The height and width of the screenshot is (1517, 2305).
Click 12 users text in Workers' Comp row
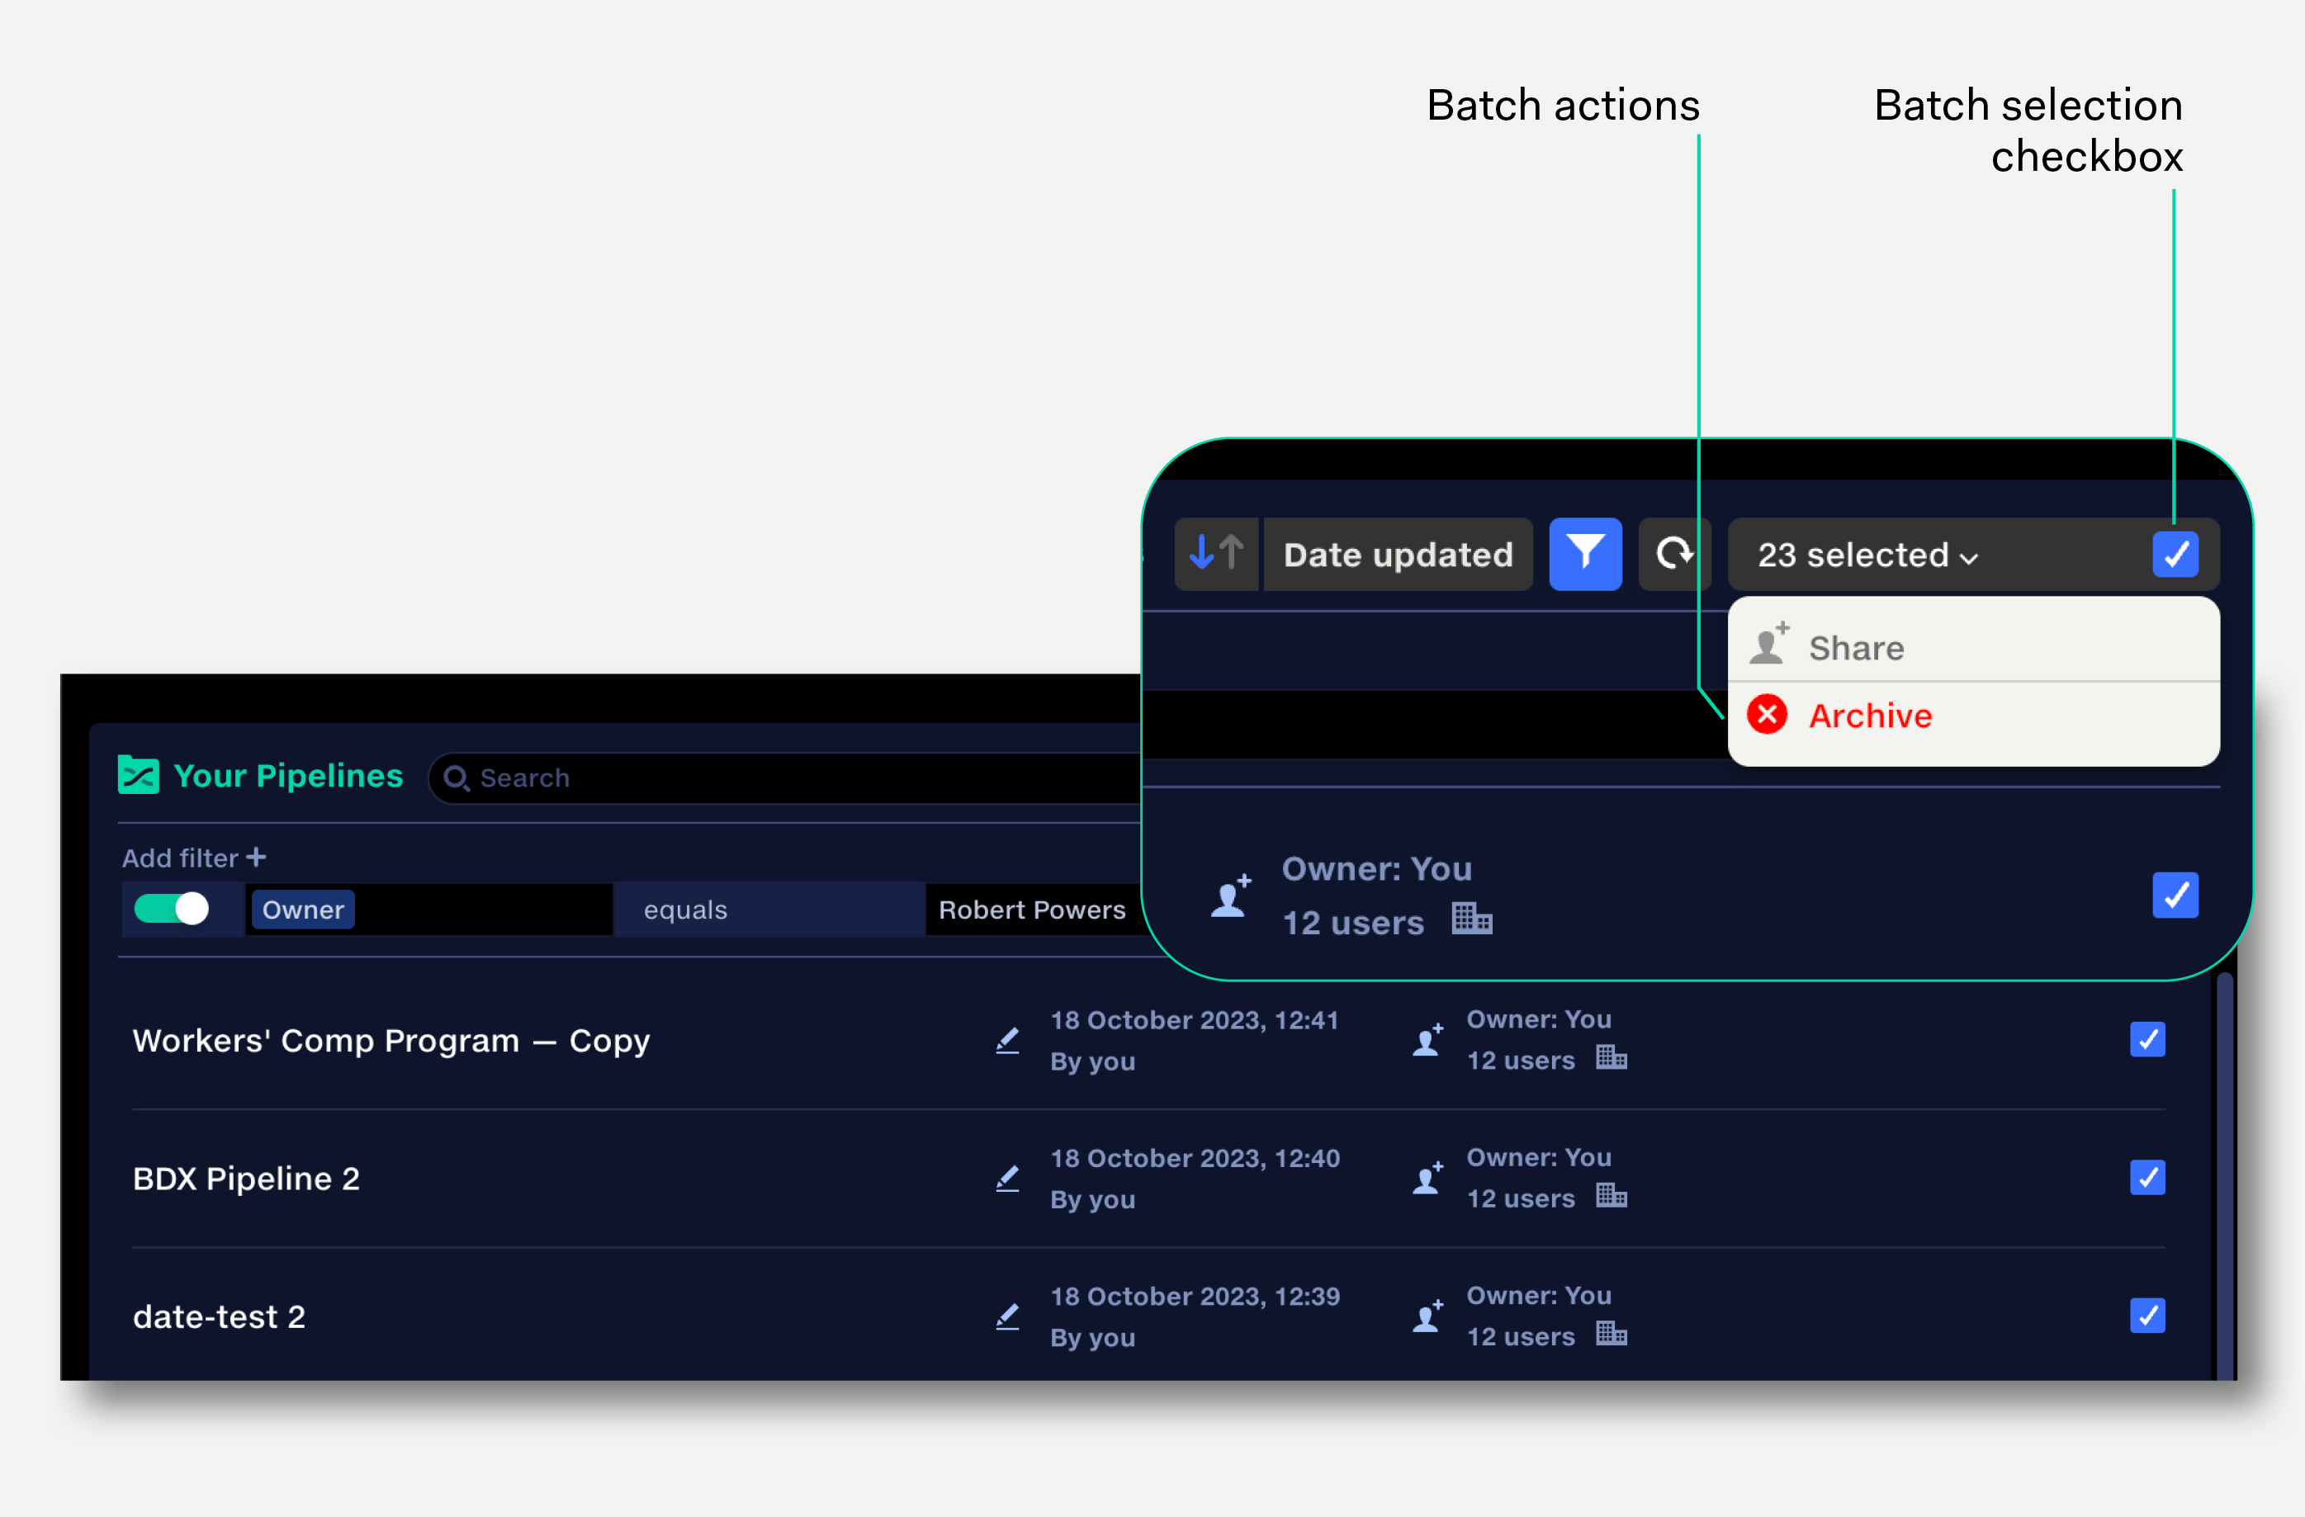[1521, 1060]
